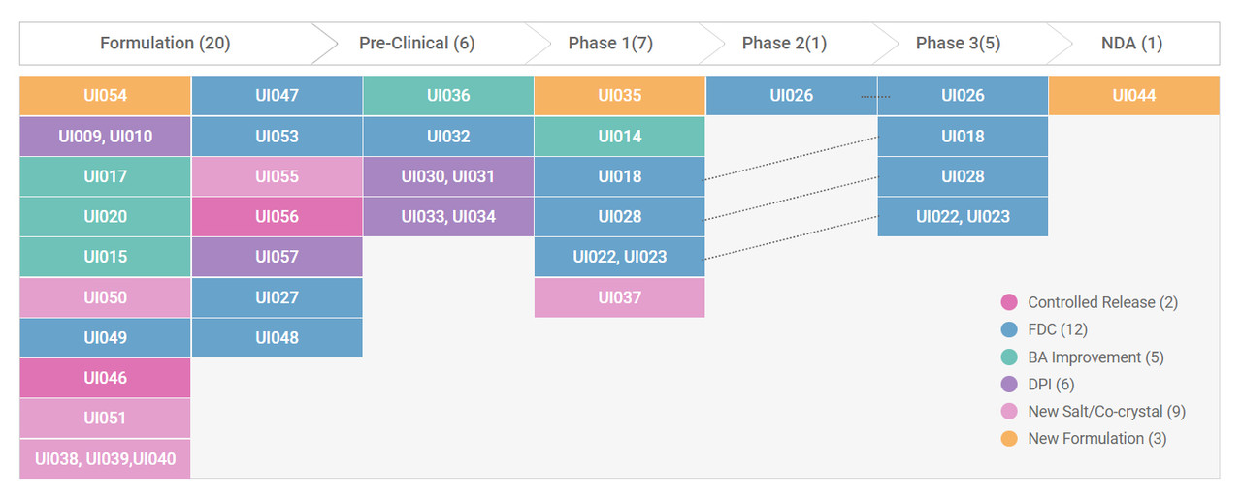The height and width of the screenshot is (497, 1242).
Task: Select the NDA (1) stage tab
Action: click(1131, 44)
